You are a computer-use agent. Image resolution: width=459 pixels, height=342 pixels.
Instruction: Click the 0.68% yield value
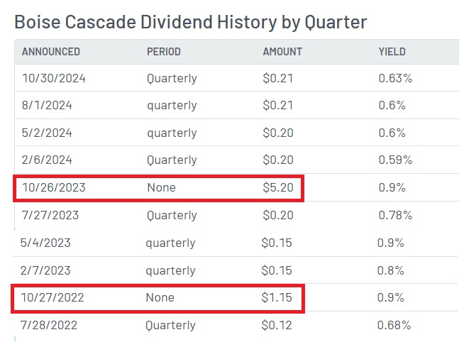click(395, 325)
